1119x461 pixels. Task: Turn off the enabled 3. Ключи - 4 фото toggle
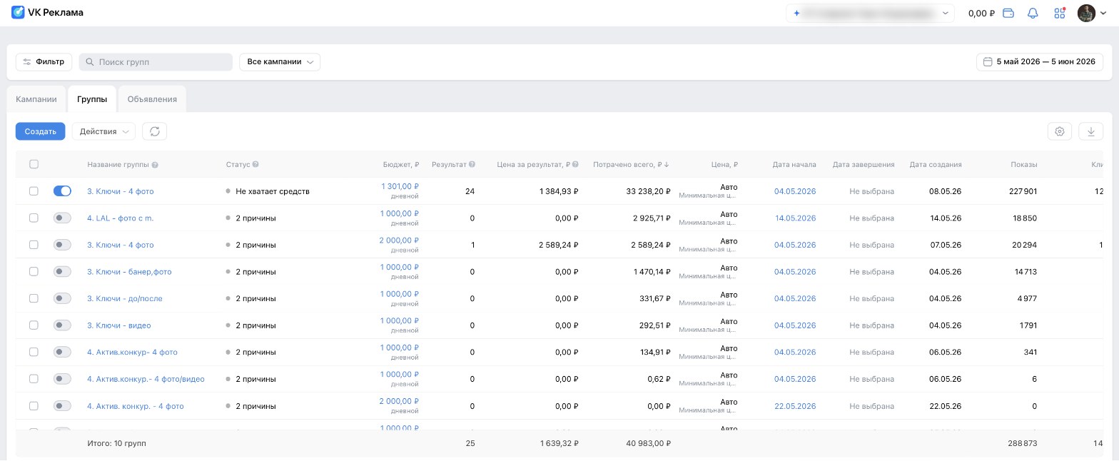pos(62,191)
